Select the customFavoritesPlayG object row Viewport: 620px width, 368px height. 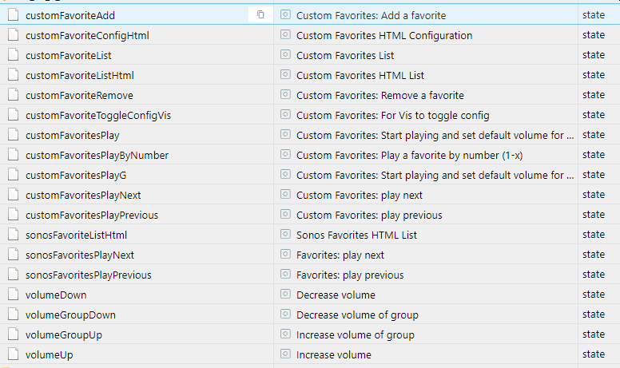(76, 175)
